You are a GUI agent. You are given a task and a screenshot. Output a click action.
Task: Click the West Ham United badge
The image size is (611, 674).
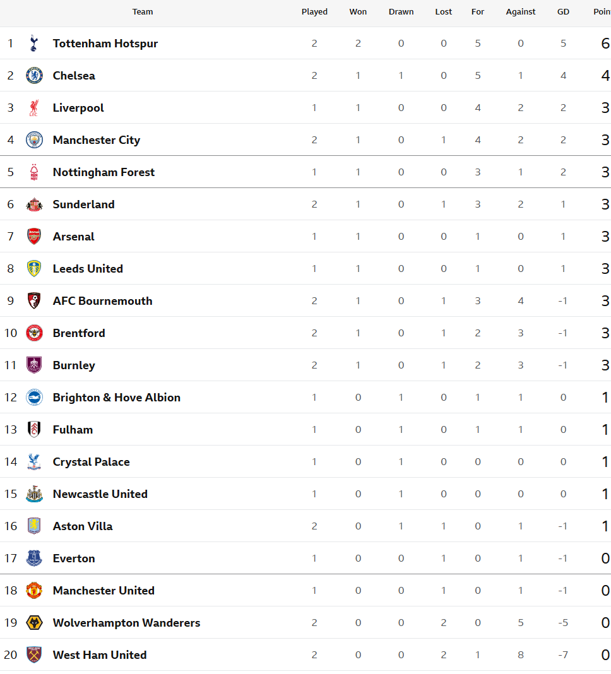34,655
